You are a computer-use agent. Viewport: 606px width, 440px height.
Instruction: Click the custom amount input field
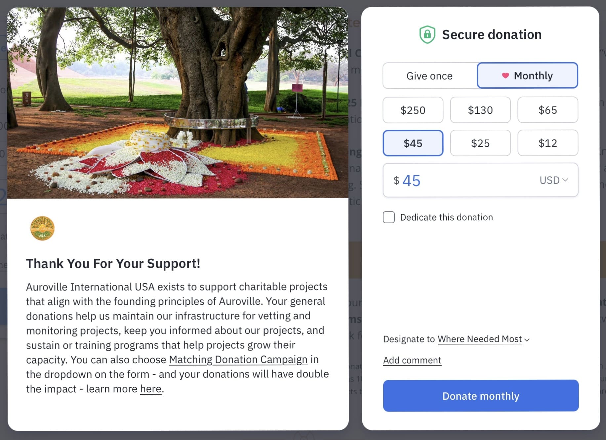pyautogui.click(x=463, y=180)
